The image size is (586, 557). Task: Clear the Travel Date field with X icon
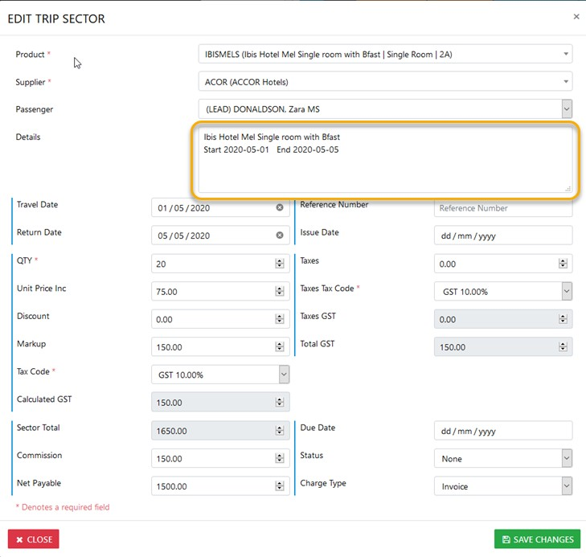[x=280, y=208]
